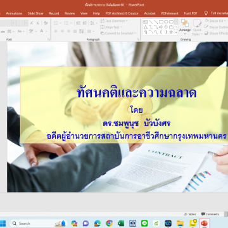228x228 pixels.
Task: Increase font size with the large A icon
Action: click(32, 23)
